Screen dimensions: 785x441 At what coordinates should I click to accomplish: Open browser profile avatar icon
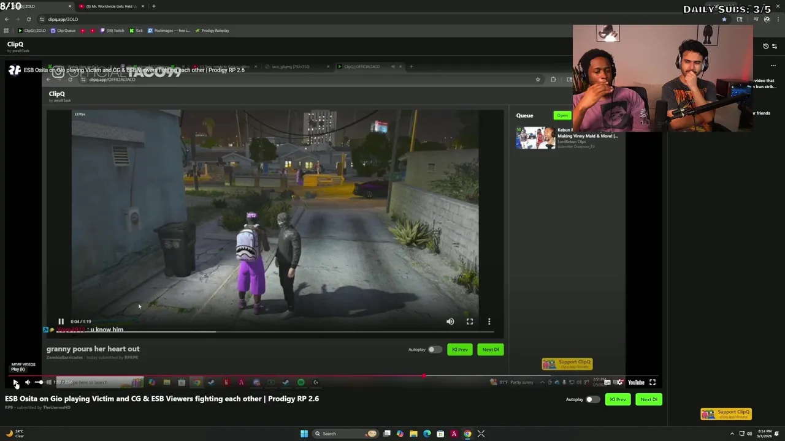click(x=767, y=19)
